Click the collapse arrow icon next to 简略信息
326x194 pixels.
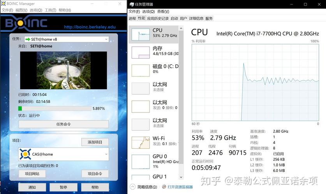(132, 187)
